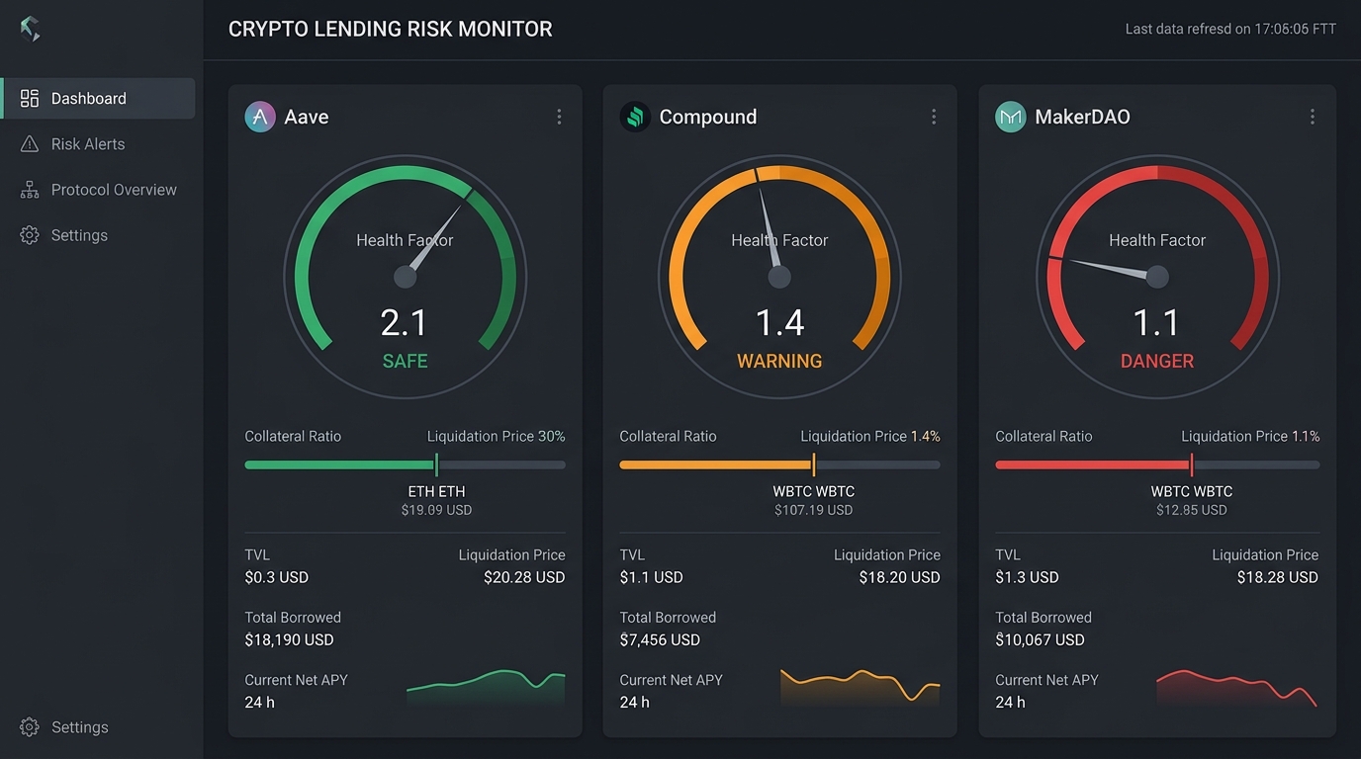Open the MakerDAO card three-dot menu

pyautogui.click(x=1313, y=117)
